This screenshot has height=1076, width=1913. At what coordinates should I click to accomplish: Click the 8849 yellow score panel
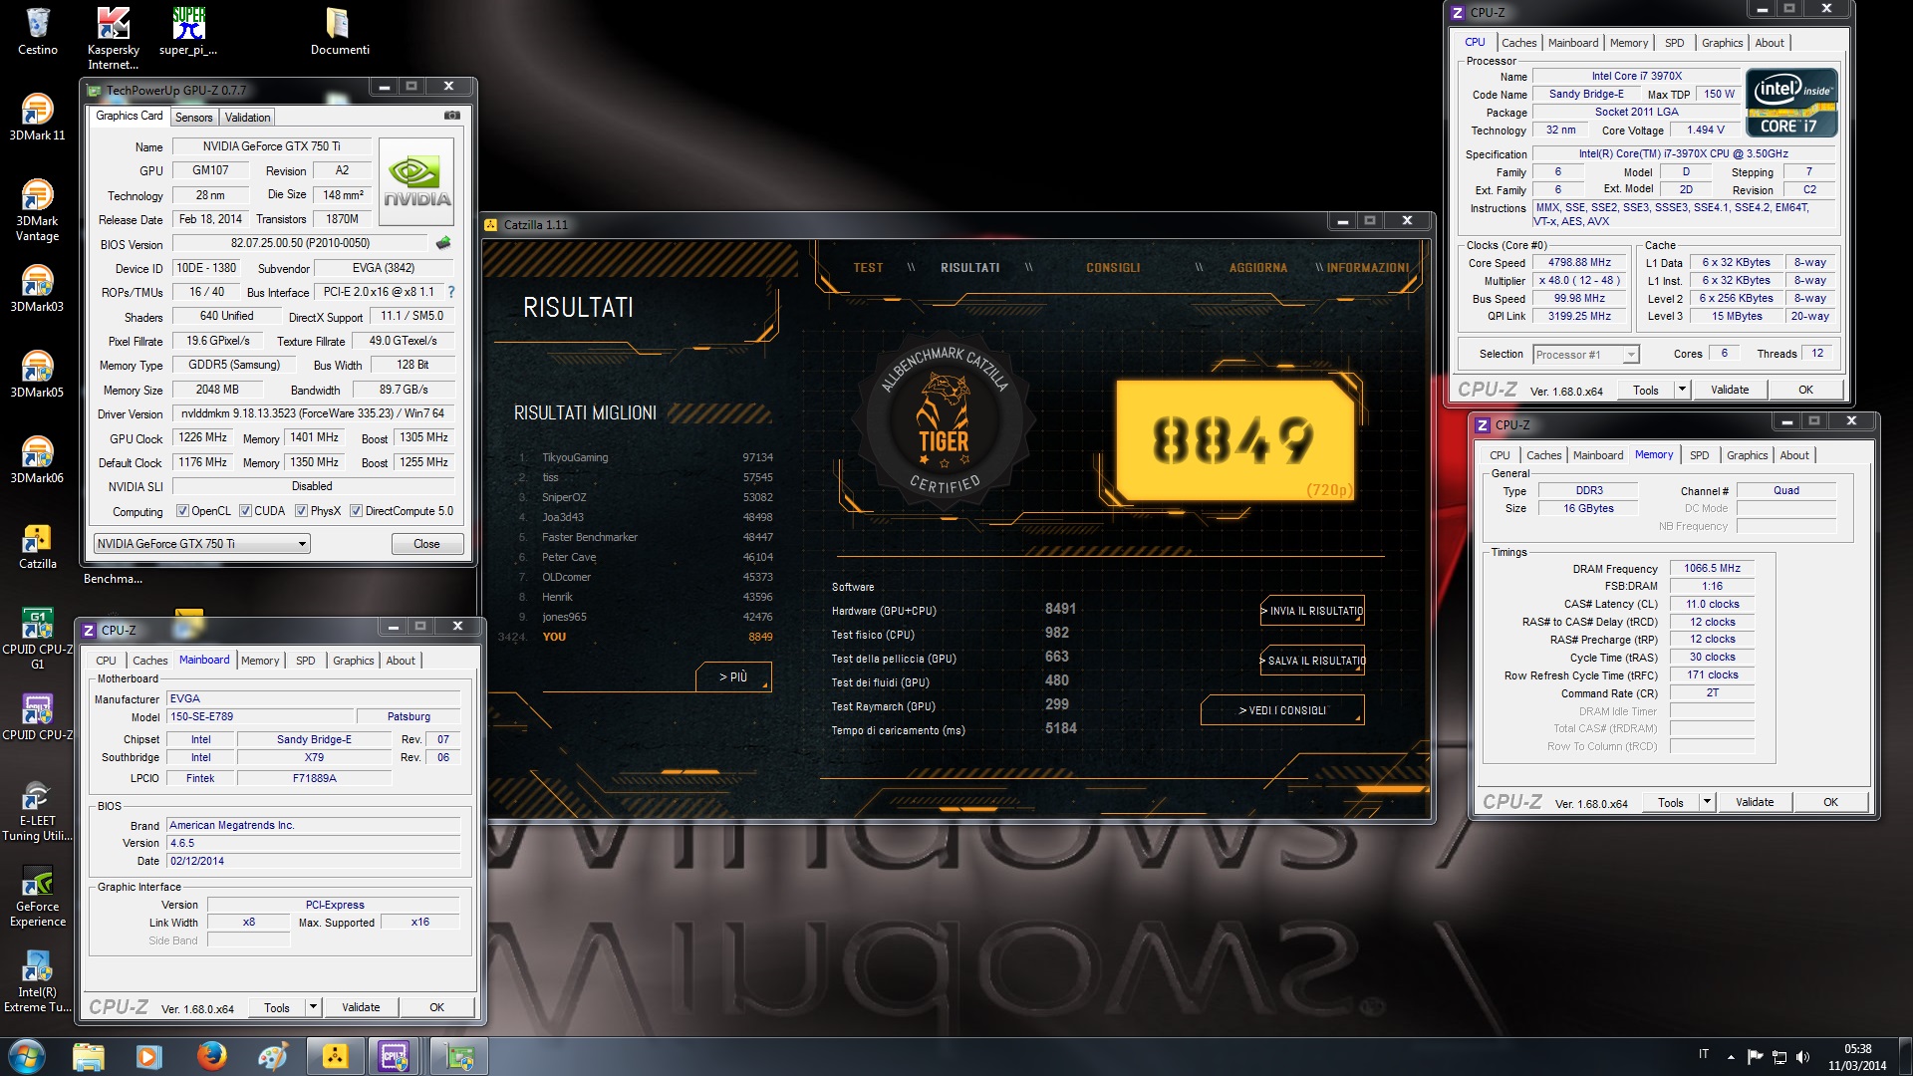(x=1235, y=439)
